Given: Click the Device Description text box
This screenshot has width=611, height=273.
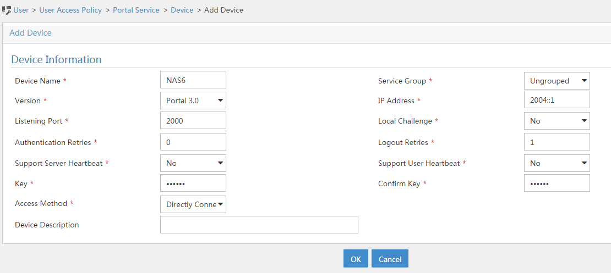Looking at the screenshot, I should [259, 225].
